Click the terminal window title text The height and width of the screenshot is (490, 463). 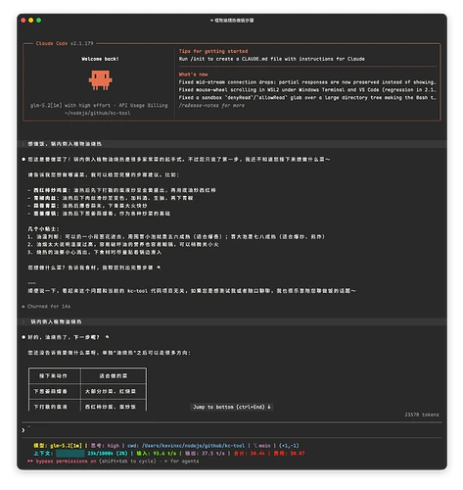pos(232,21)
